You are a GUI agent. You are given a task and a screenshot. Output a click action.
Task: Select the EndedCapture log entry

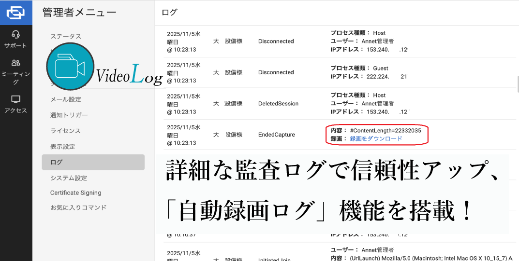click(276, 135)
